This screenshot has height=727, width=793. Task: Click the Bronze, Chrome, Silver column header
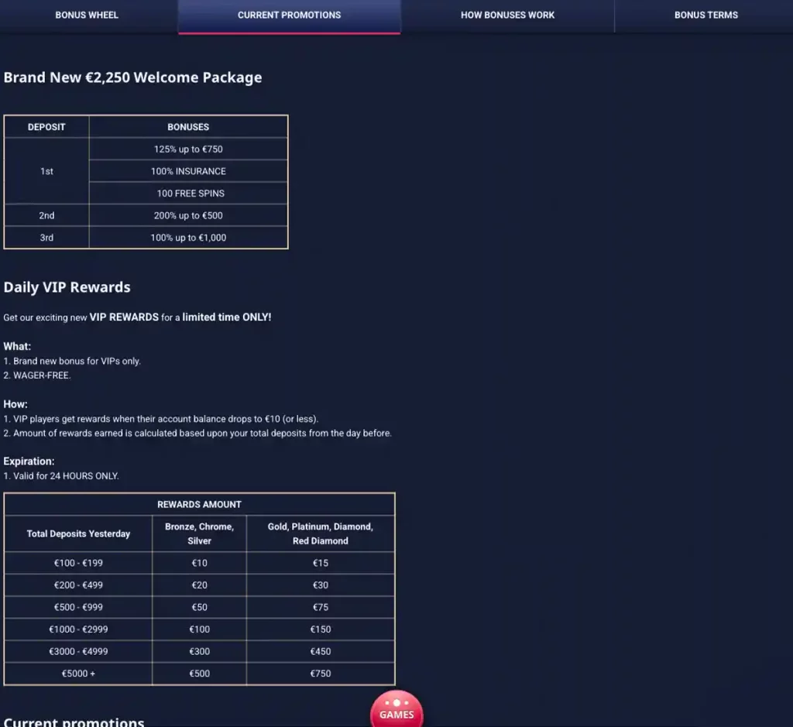click(199, 533)
